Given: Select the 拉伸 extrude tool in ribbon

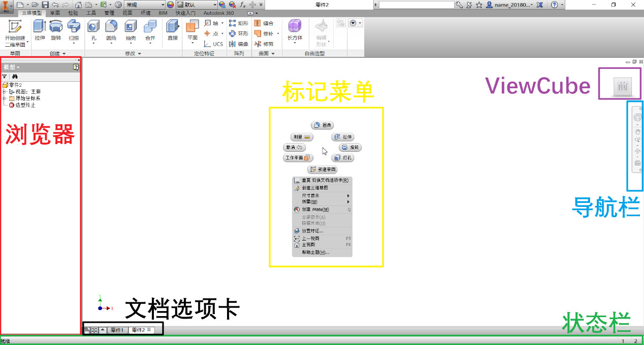Looking at the screenshot, I should (x=40, y=30).
